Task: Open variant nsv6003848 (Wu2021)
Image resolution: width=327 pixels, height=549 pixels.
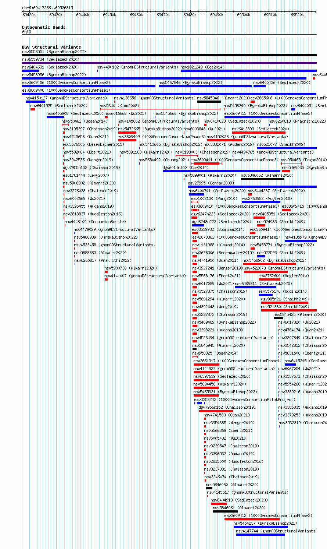Action: point(204,129)
